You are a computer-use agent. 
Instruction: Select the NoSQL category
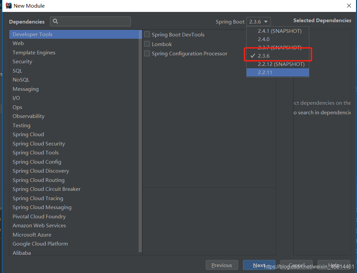pyautogui.click(x=74, y=80)
